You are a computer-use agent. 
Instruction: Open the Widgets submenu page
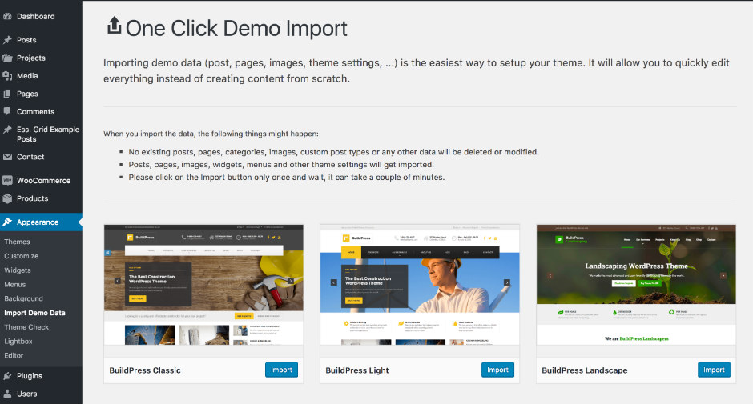point(18,270)
